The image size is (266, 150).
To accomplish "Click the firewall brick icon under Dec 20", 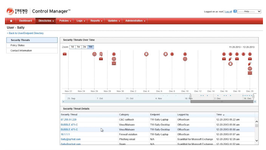I will coord(250,73).
